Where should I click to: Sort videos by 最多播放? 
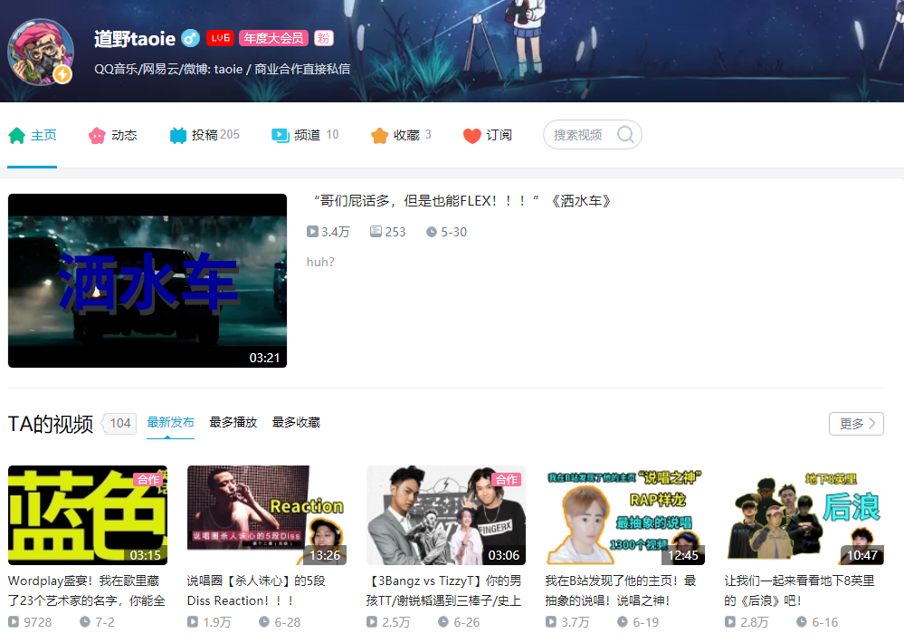233,422
